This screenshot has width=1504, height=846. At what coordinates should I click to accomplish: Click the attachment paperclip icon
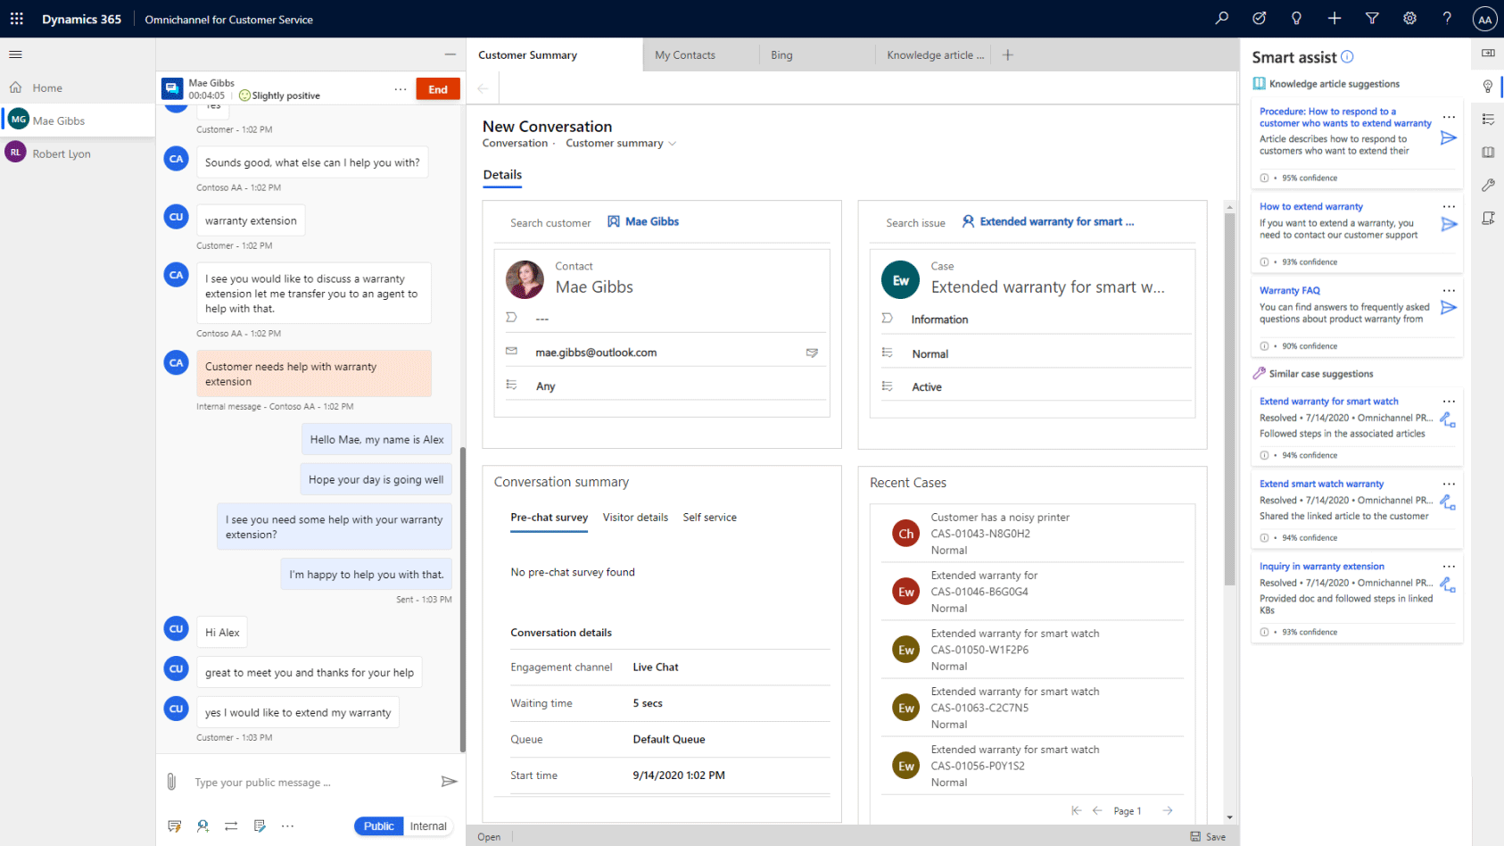pyautogui.click(x=171, y=782)
